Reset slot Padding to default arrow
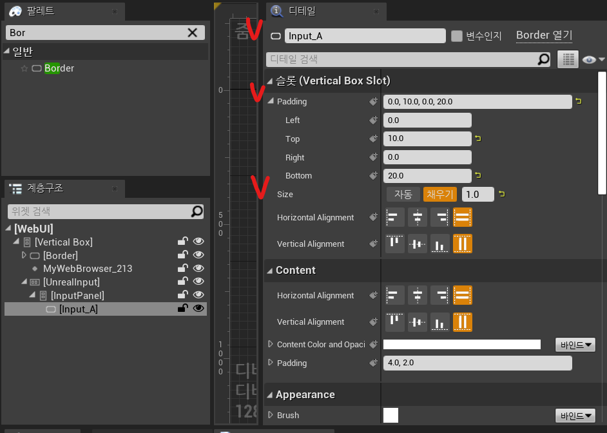The image size is (607, 433). coord(578,101)
